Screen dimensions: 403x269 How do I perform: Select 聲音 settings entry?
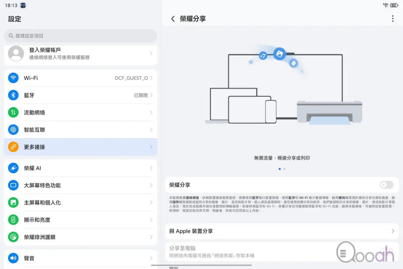click(x=81, y=258)
